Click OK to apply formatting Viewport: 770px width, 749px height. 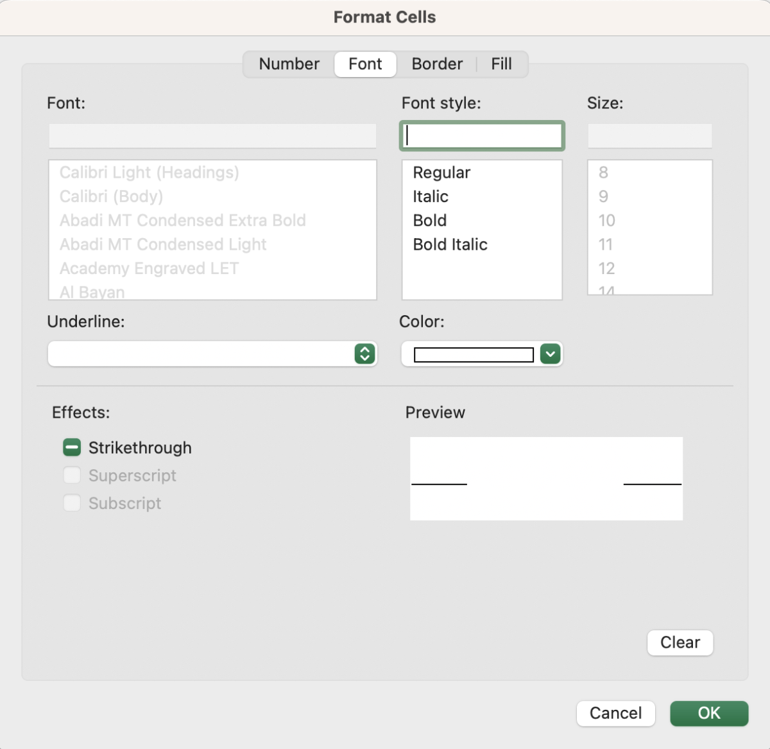point(709,713)
